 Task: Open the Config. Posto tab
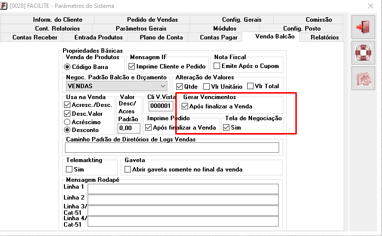(x=301, y=28)
